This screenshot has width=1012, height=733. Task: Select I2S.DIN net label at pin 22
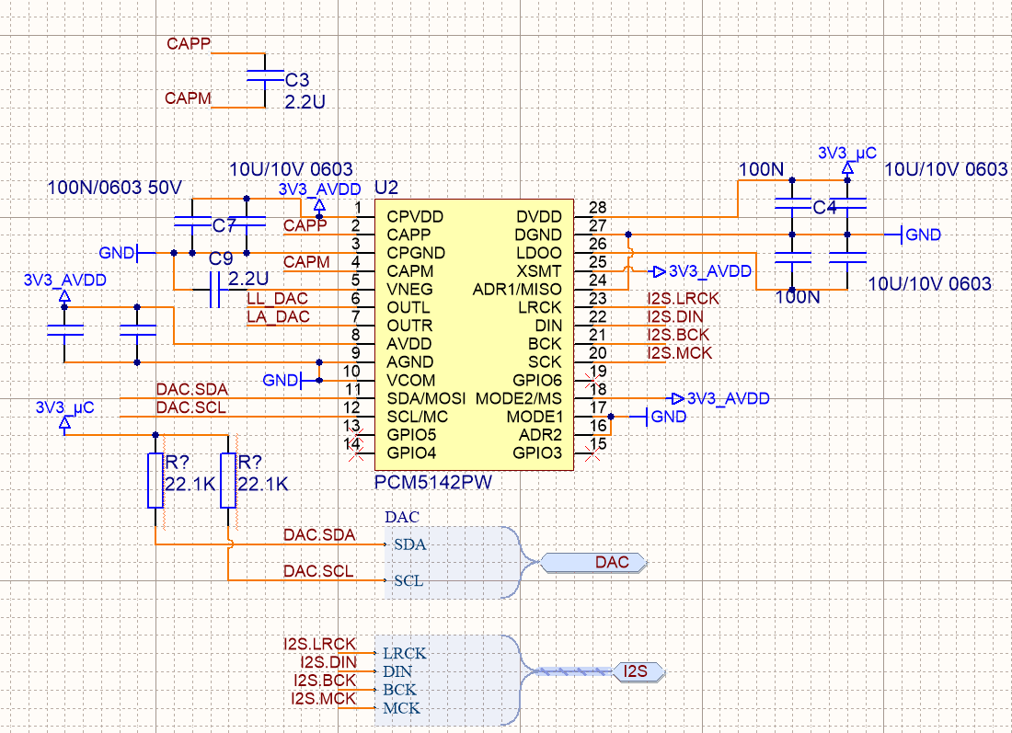coord(675,316)
